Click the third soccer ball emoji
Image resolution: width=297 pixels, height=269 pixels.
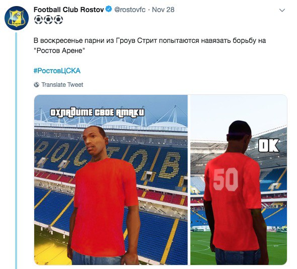click(x=58, y=20)
